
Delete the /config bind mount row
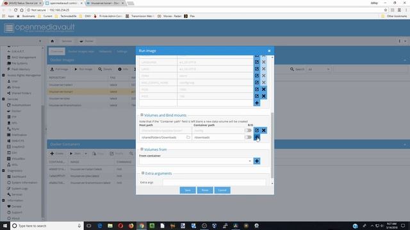263,130
